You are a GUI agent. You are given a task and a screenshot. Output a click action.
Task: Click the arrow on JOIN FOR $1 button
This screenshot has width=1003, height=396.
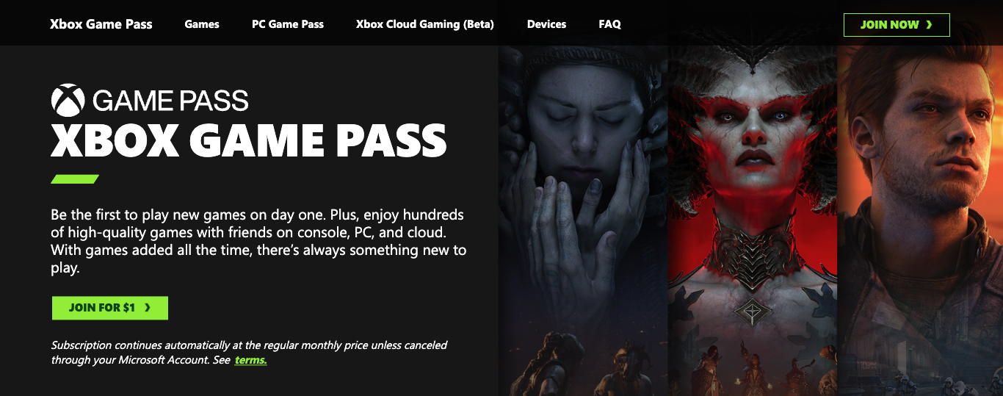coord(148,308)
